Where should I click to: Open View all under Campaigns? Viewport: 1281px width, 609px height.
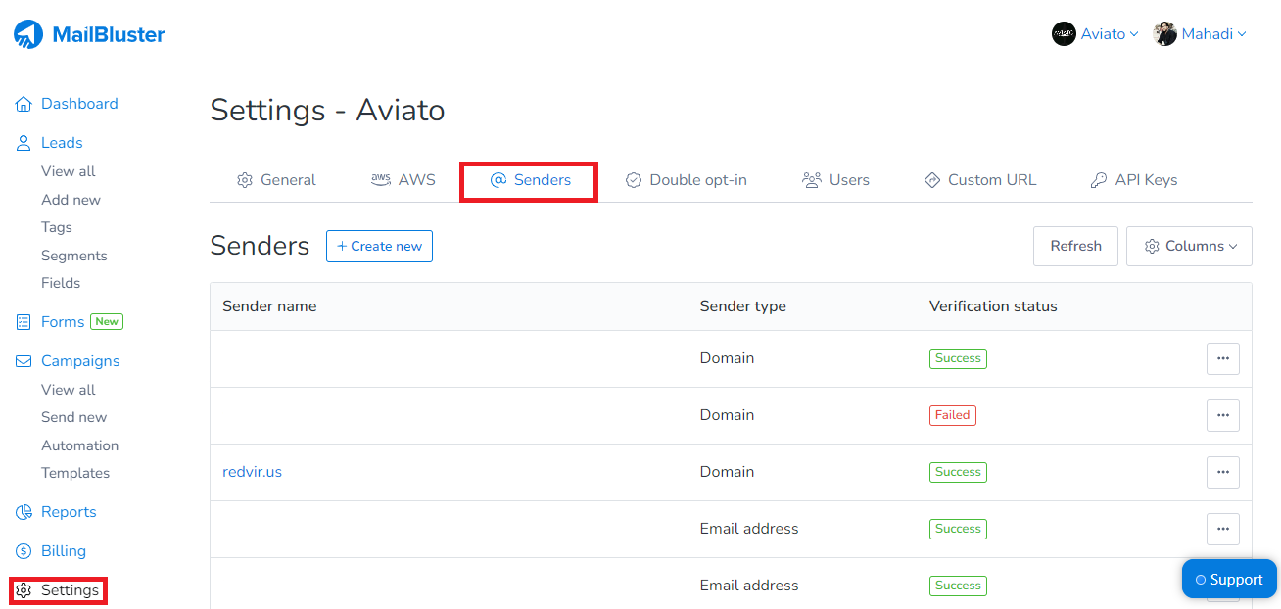[69, 390]
